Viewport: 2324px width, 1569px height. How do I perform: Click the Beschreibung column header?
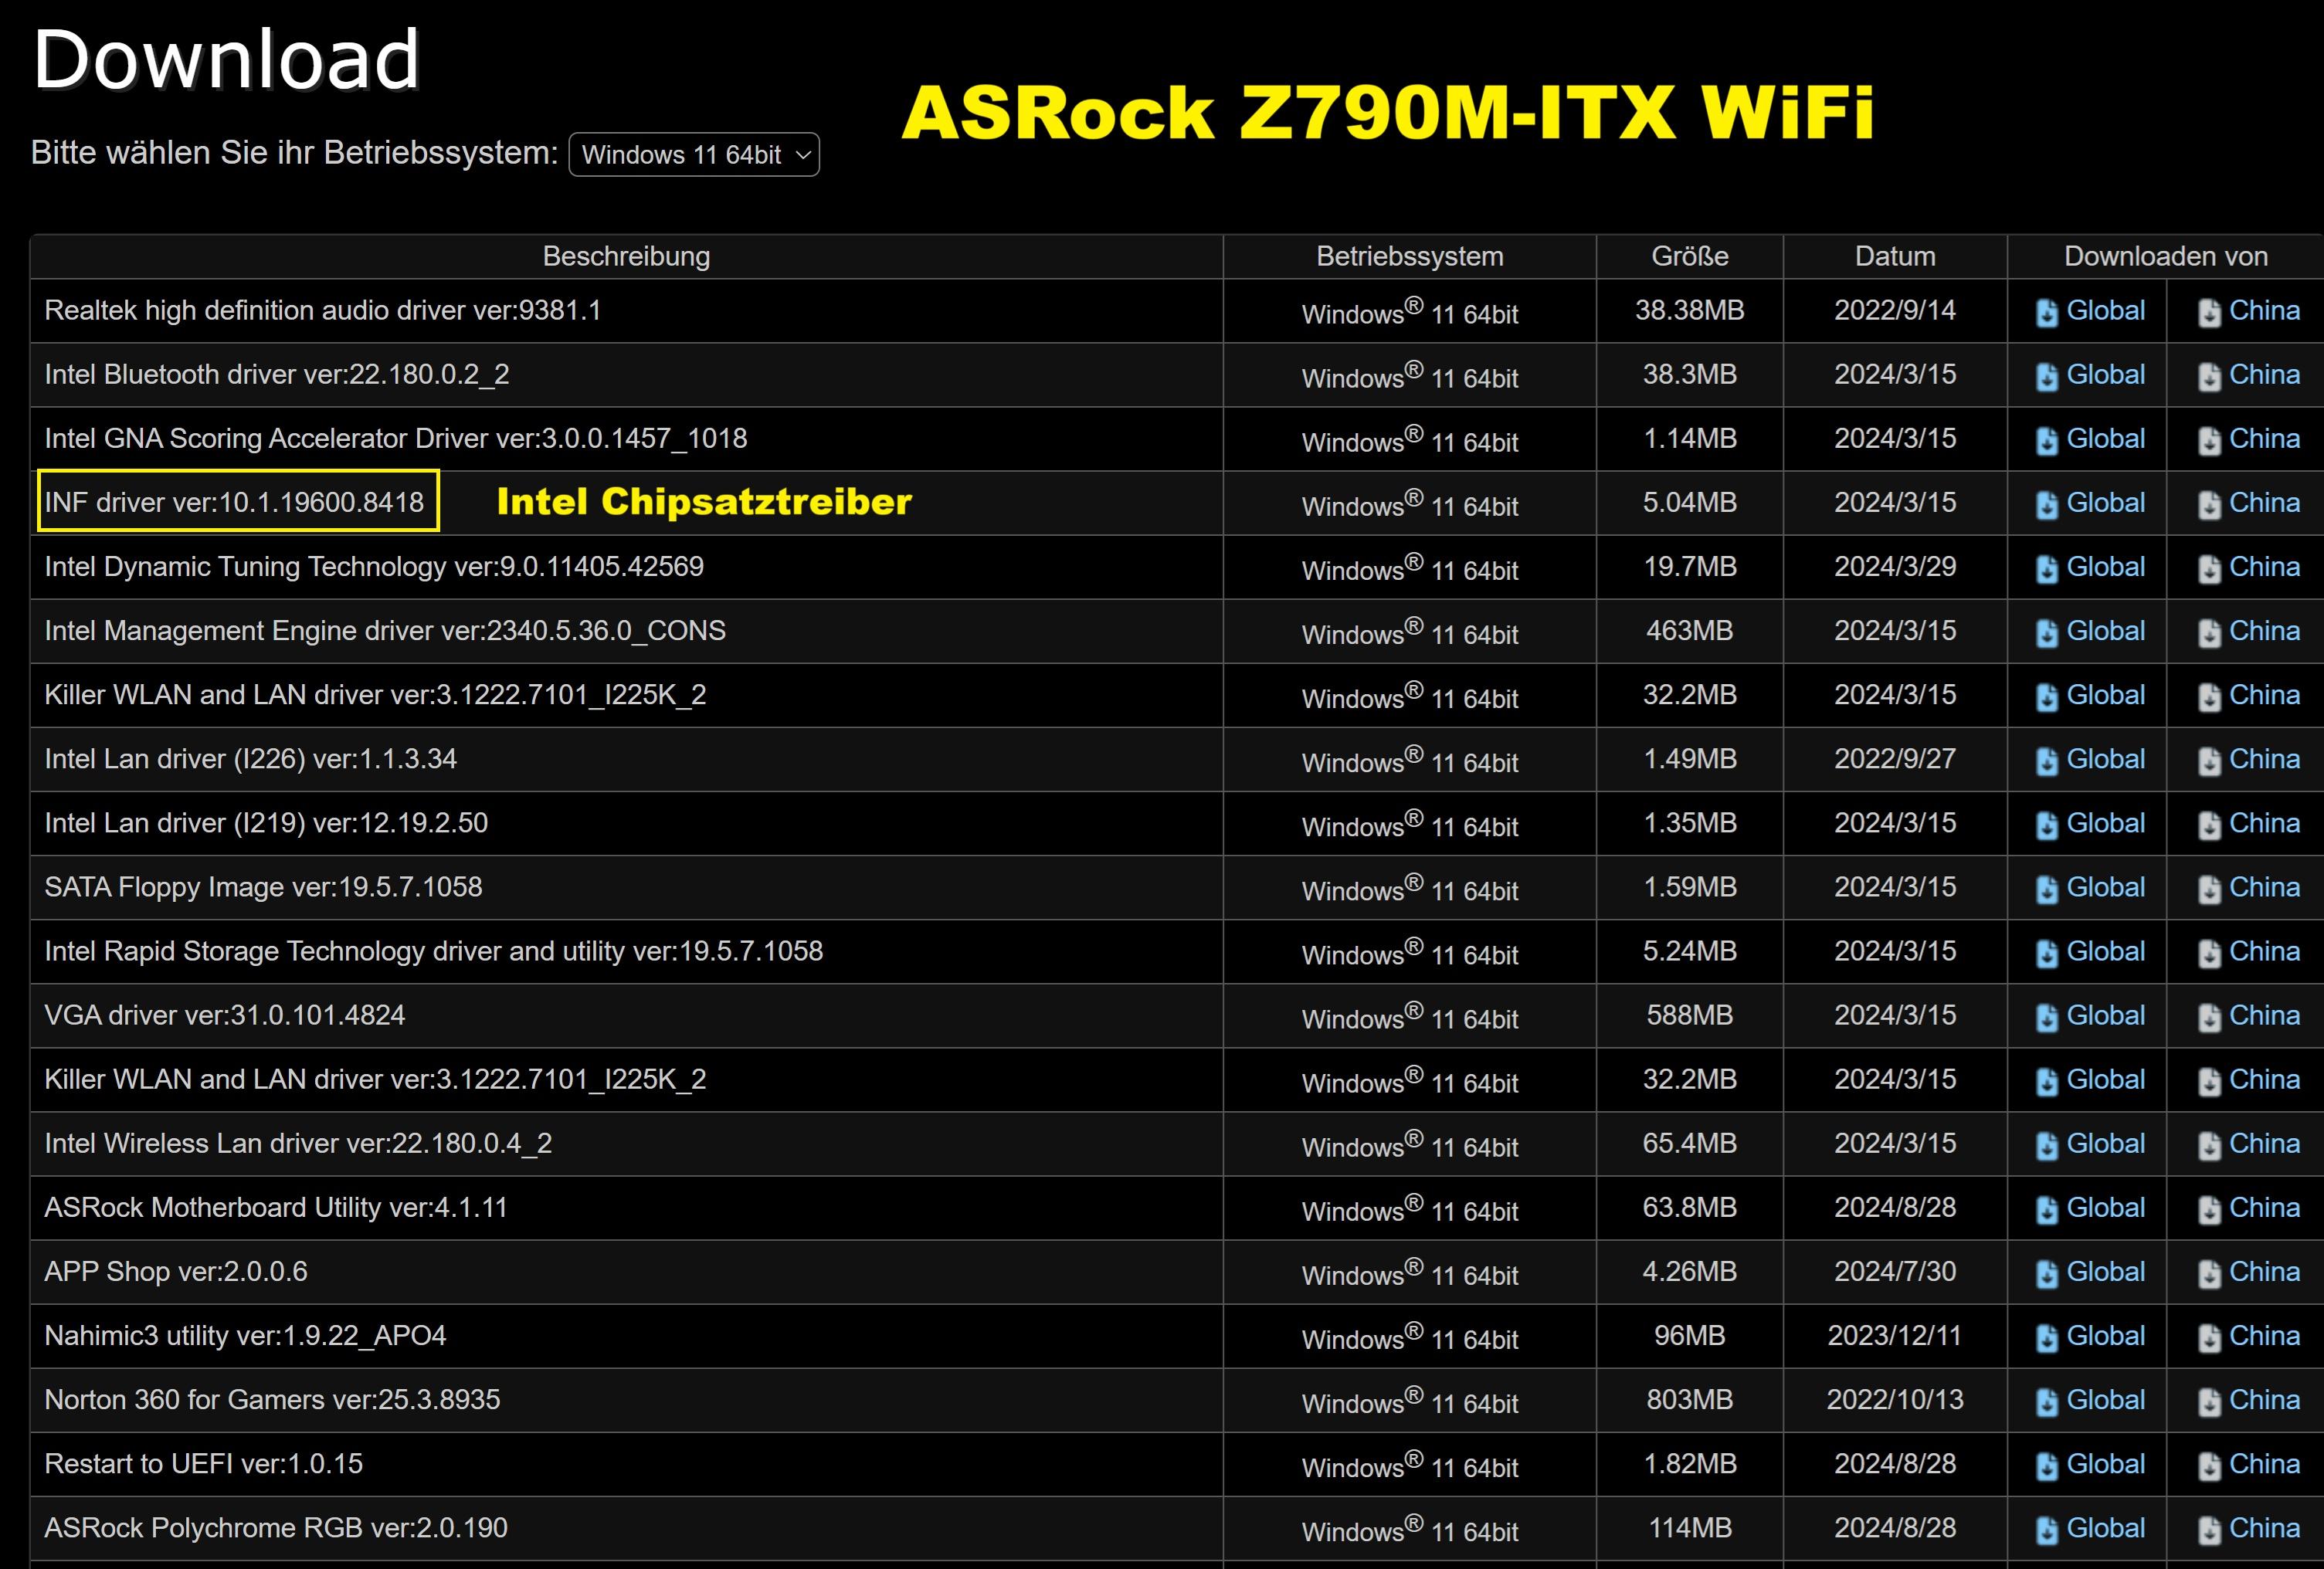coord(626,256)
